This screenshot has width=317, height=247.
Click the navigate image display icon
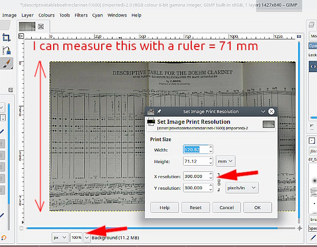pos(300,228)
